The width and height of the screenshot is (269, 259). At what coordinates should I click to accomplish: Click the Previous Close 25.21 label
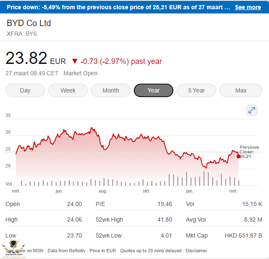247,152
